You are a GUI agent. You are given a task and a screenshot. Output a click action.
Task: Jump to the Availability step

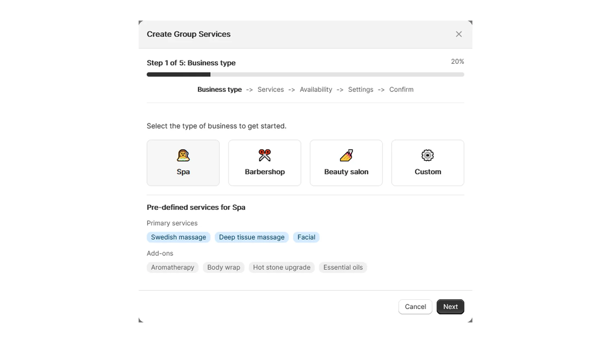coord(316,89)
